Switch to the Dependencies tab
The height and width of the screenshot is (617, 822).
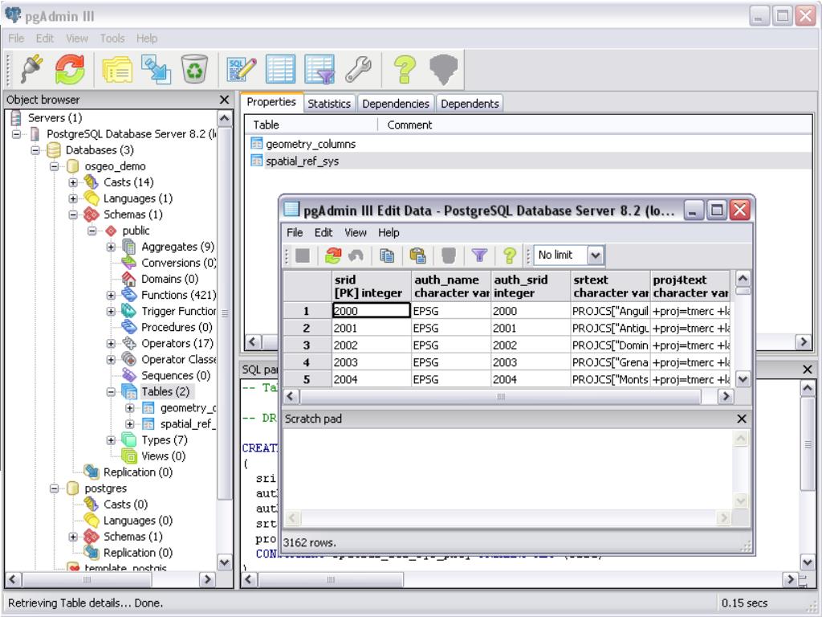(x=396, y=104)
